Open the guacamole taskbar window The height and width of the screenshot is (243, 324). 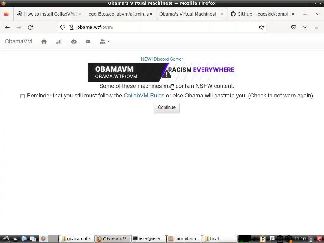pyautogui.click(x=77, y=239)
